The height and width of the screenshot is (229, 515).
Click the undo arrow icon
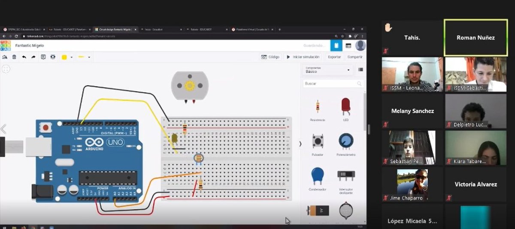pyautogui.click(x=24, y=57)
